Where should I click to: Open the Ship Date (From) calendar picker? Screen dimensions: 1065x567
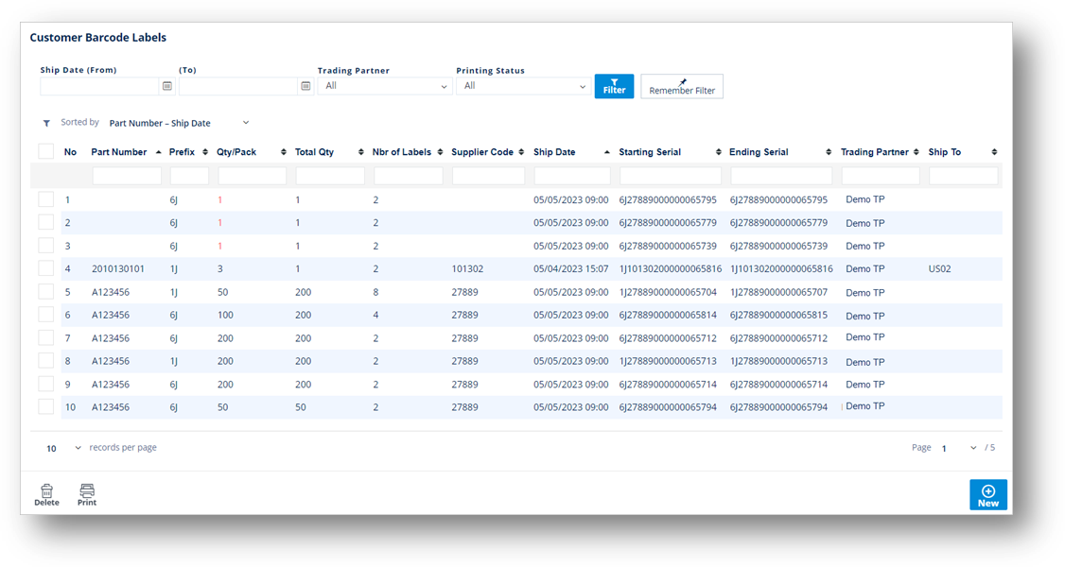(167, 86)
